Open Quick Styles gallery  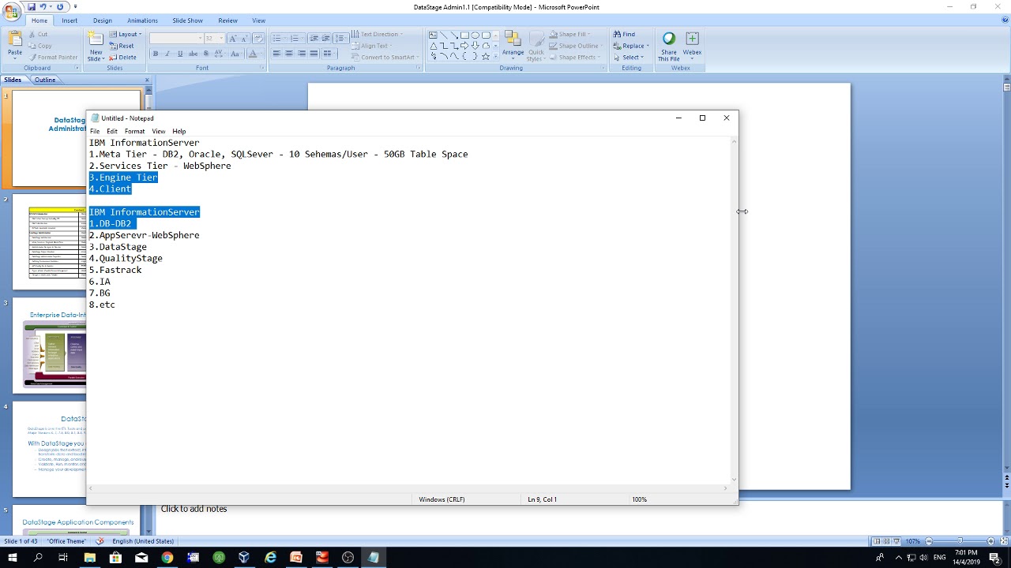(536, 47)
